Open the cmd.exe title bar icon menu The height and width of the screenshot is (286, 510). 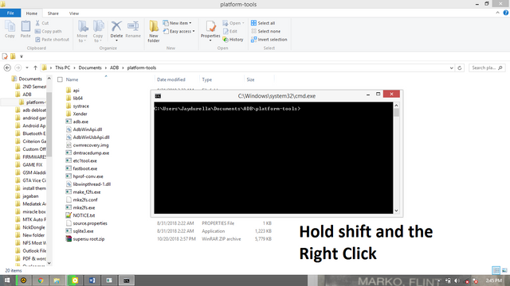tap(158, 95)
